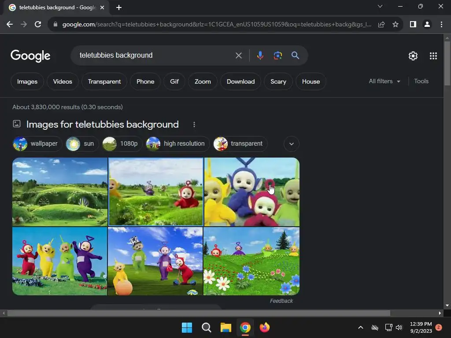Close the teletubbies background tab
The image size is (451, 338).
[x=102, y=7]
